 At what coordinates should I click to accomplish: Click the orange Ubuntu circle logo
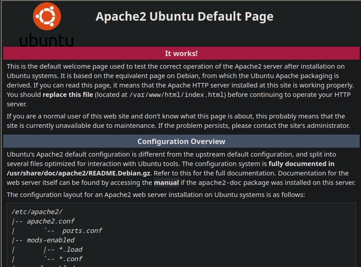pos(47,17)
